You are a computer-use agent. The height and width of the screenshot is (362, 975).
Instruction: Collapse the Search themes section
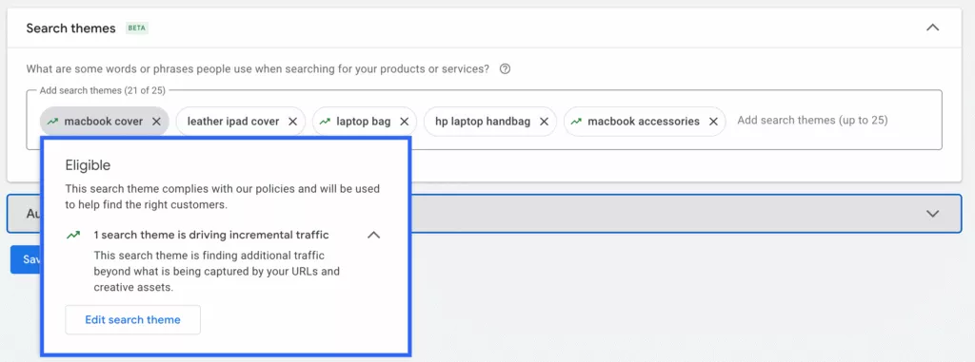tap(932, 28)
